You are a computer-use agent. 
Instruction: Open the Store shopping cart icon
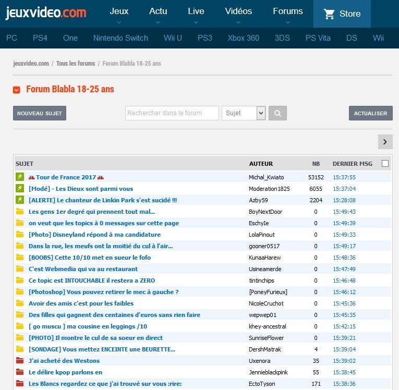point(329,14)
